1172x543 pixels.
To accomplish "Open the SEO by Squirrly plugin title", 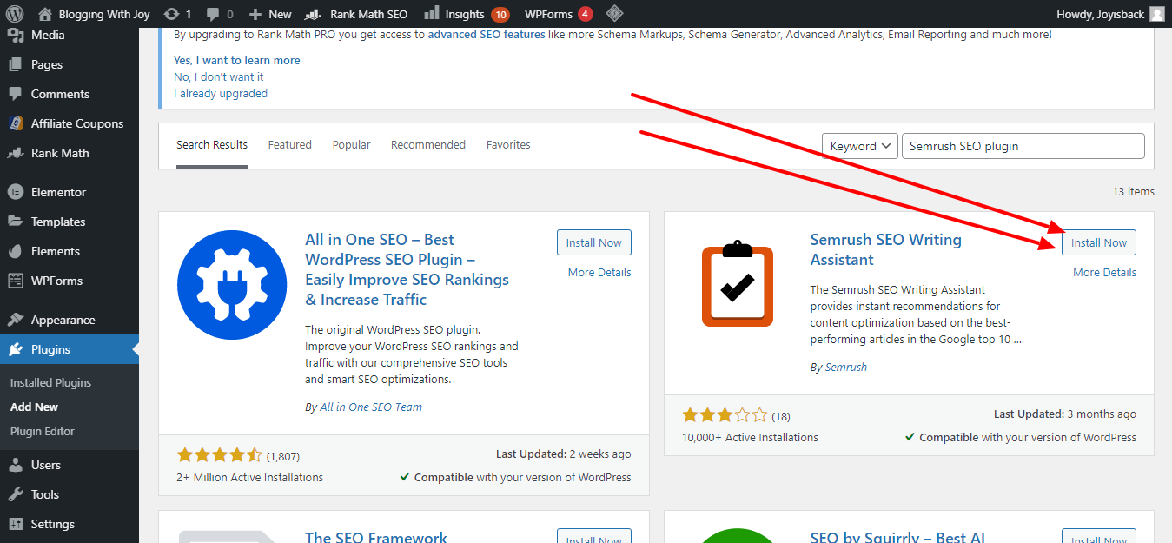I will pyautogui.click(x=897, y=537).
